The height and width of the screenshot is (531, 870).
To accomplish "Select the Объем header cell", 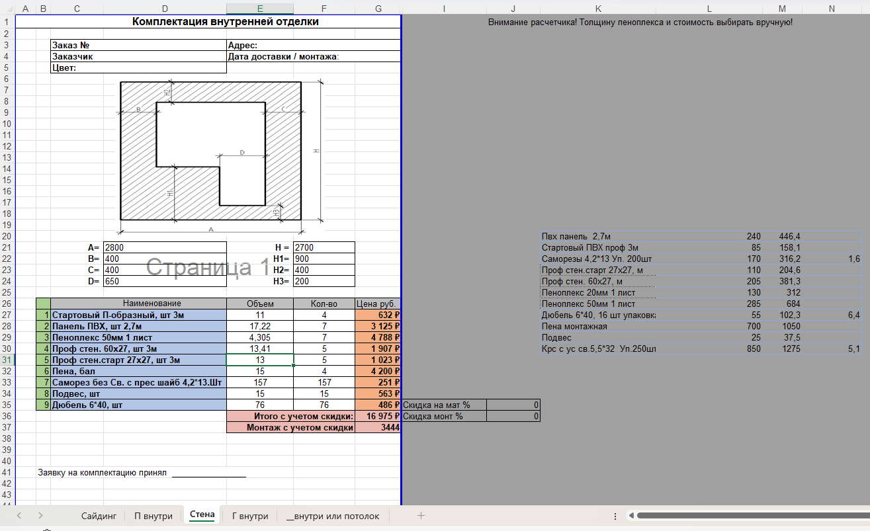I will click(260, 304).
